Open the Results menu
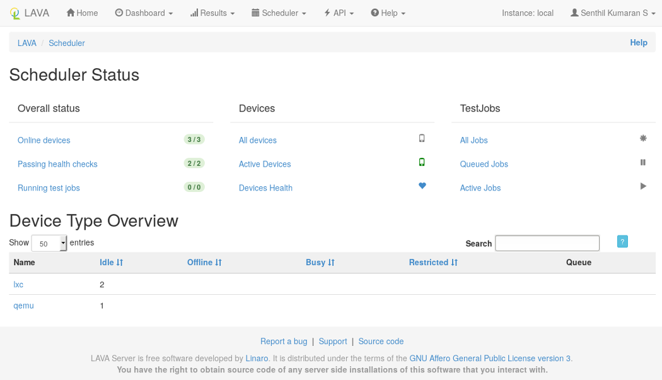Image resolution: width=662 pixels, height=380 pixels. 212,13
